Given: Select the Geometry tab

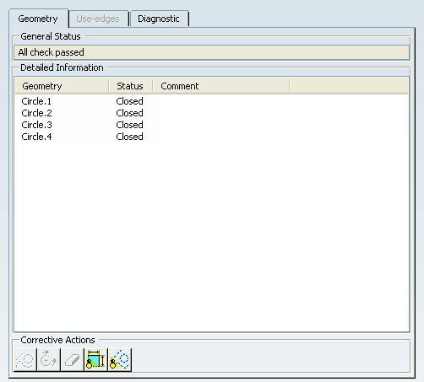Looking at the screenshot, I should click(38, 19).
